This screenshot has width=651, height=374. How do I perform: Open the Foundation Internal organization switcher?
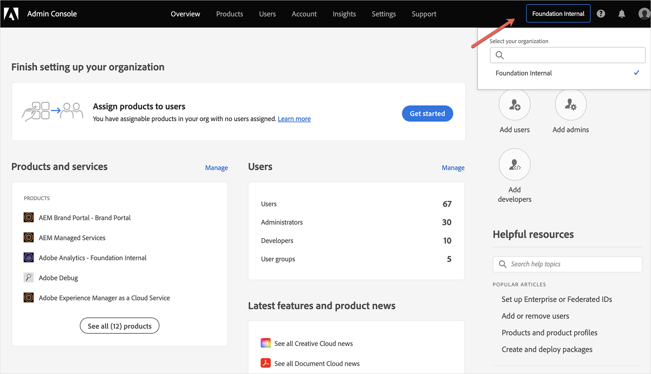tap(558, 13)
